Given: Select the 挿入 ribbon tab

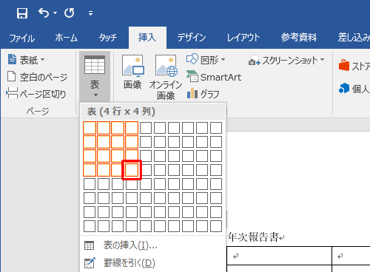Looking at the screenshot, I should pos(147,38).
